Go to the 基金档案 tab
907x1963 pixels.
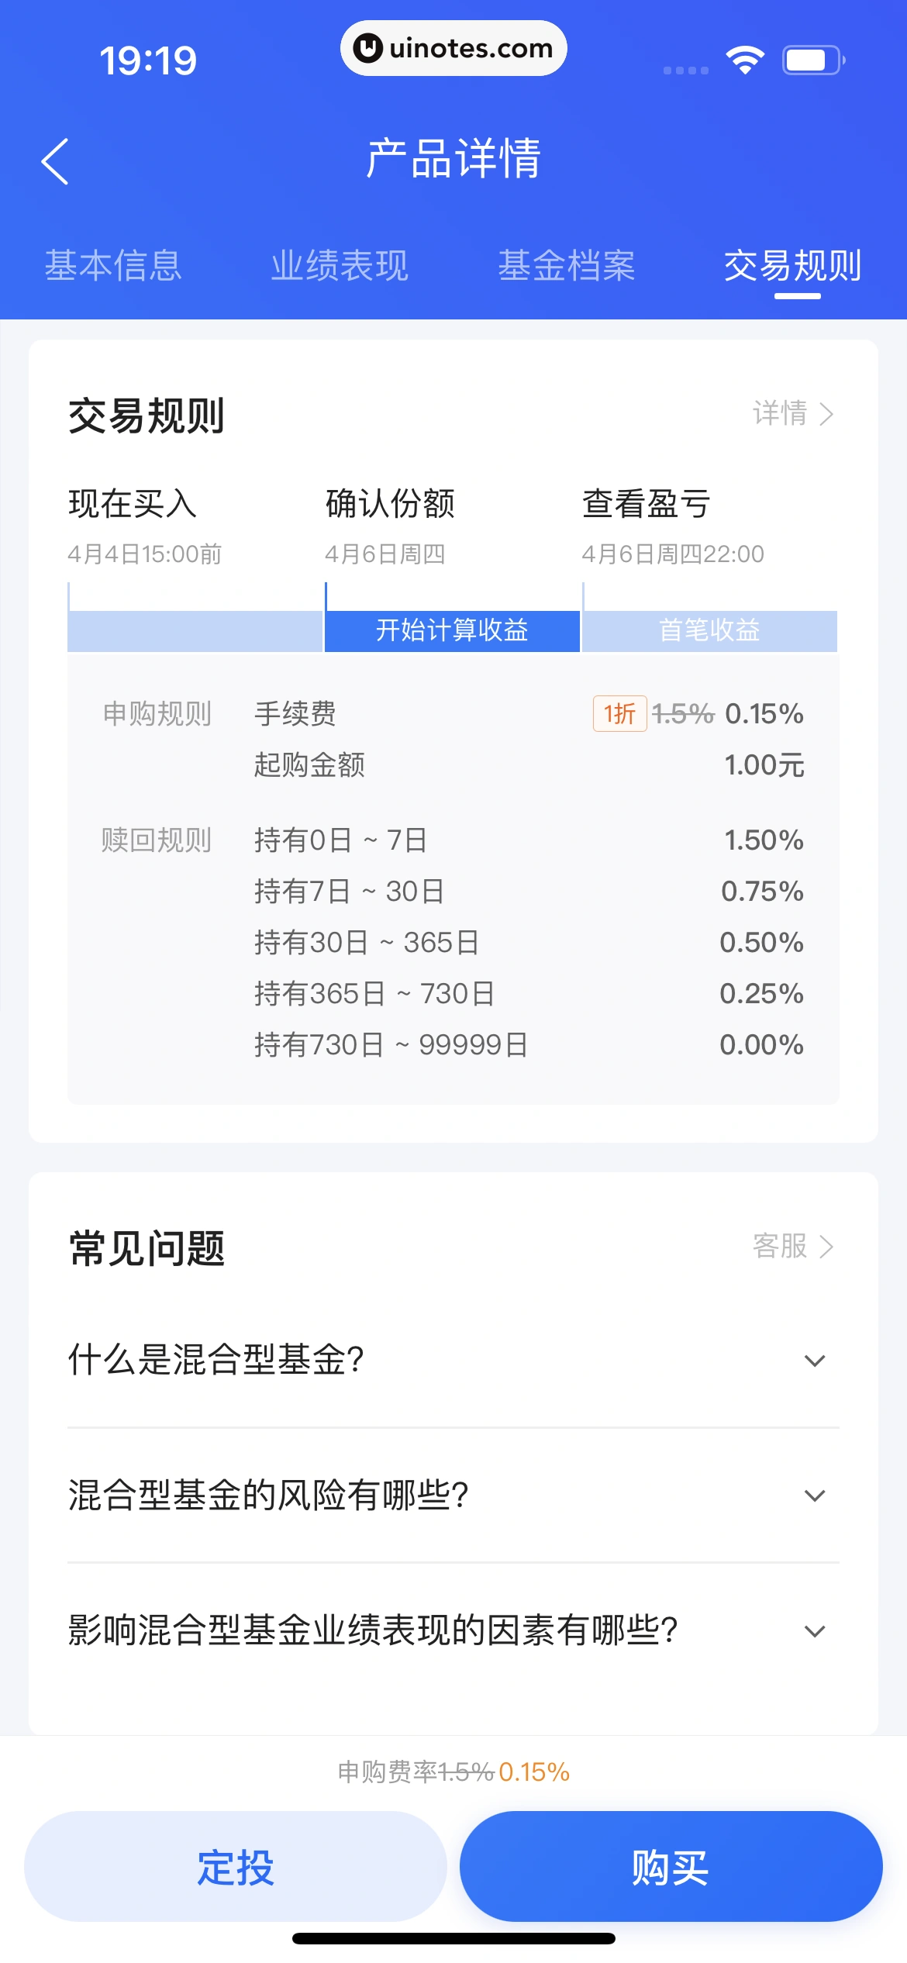point(567,265)
